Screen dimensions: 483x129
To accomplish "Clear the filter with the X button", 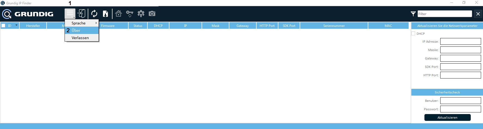I will pos(478,14).
